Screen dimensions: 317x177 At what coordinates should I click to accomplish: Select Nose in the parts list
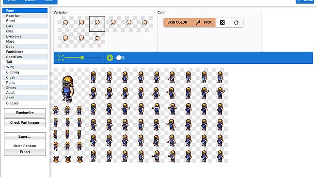(25, 41)
